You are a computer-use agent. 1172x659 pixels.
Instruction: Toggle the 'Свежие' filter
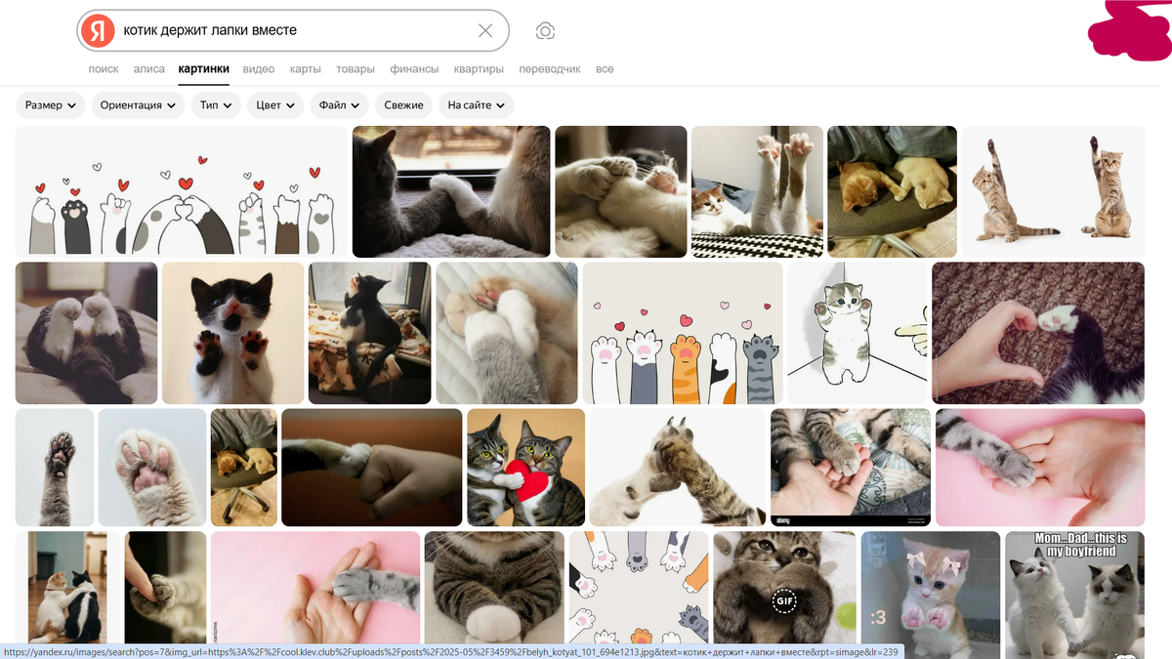click(x=403, y=105)
